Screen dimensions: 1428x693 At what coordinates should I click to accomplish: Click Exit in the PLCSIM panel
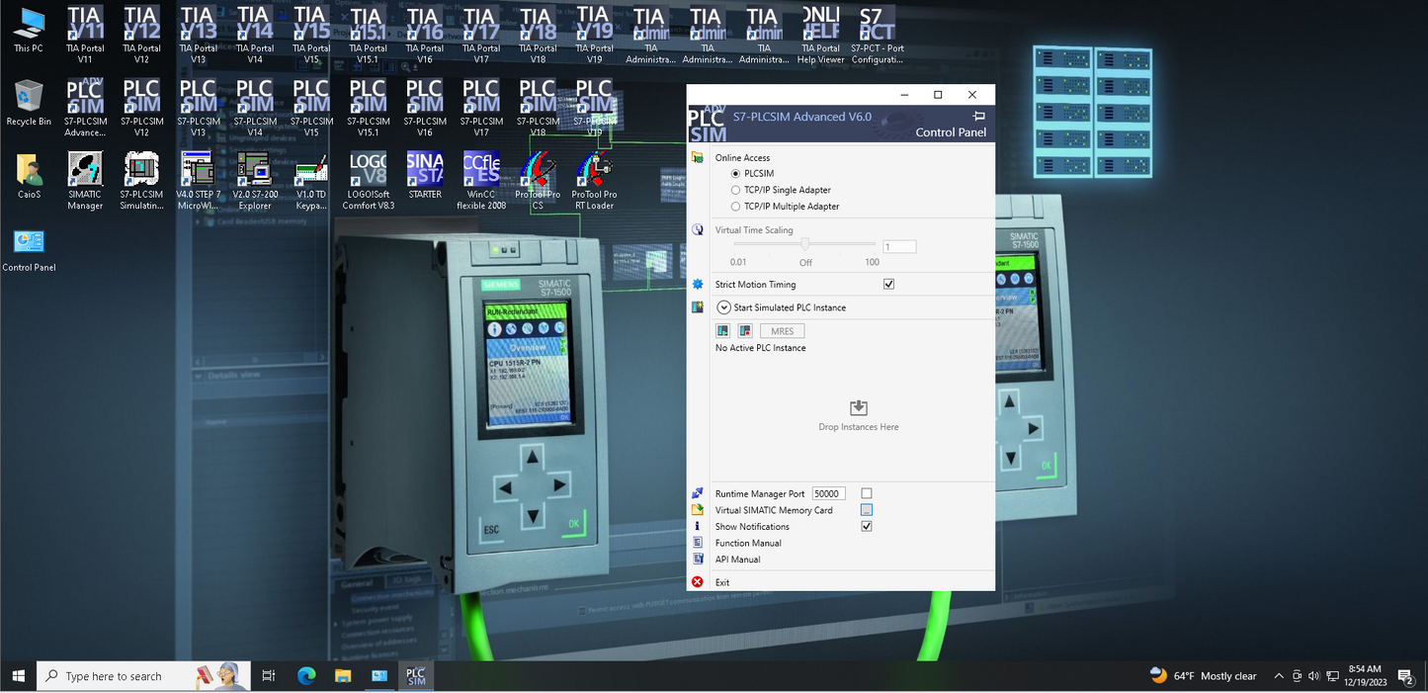pyautogui.click(x=722, y=582)
